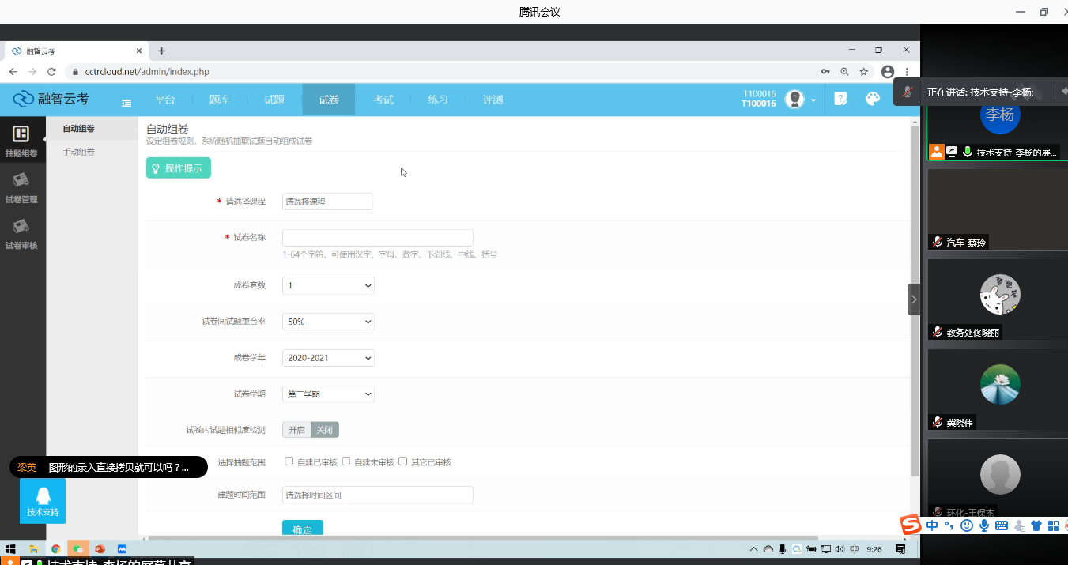1068x565 pixels.
Task: Select the 教务处佟晓丽 participant tile
Action: coord(998,299)
